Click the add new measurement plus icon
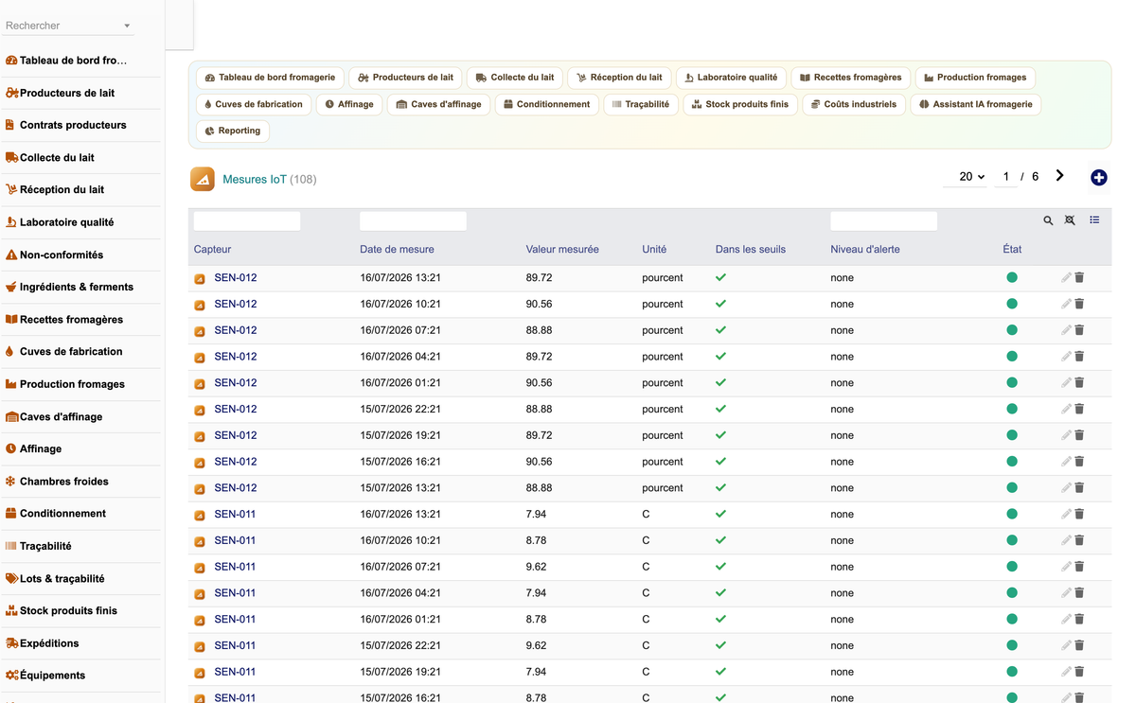This screenshot has height=703, width=1136. [x=1098, y=178]
